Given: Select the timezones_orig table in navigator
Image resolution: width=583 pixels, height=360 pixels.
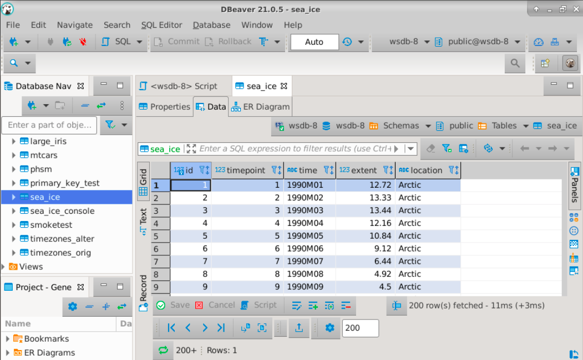Looking at the screenshot, I should (x=60, y=253).
